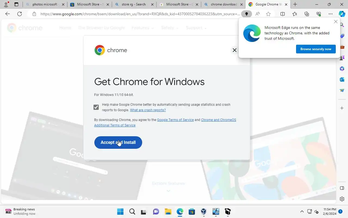Viewport: 348px width, 218px height.
Task: Click Home in the Chrome page navigation
Action: pos(65,28)
